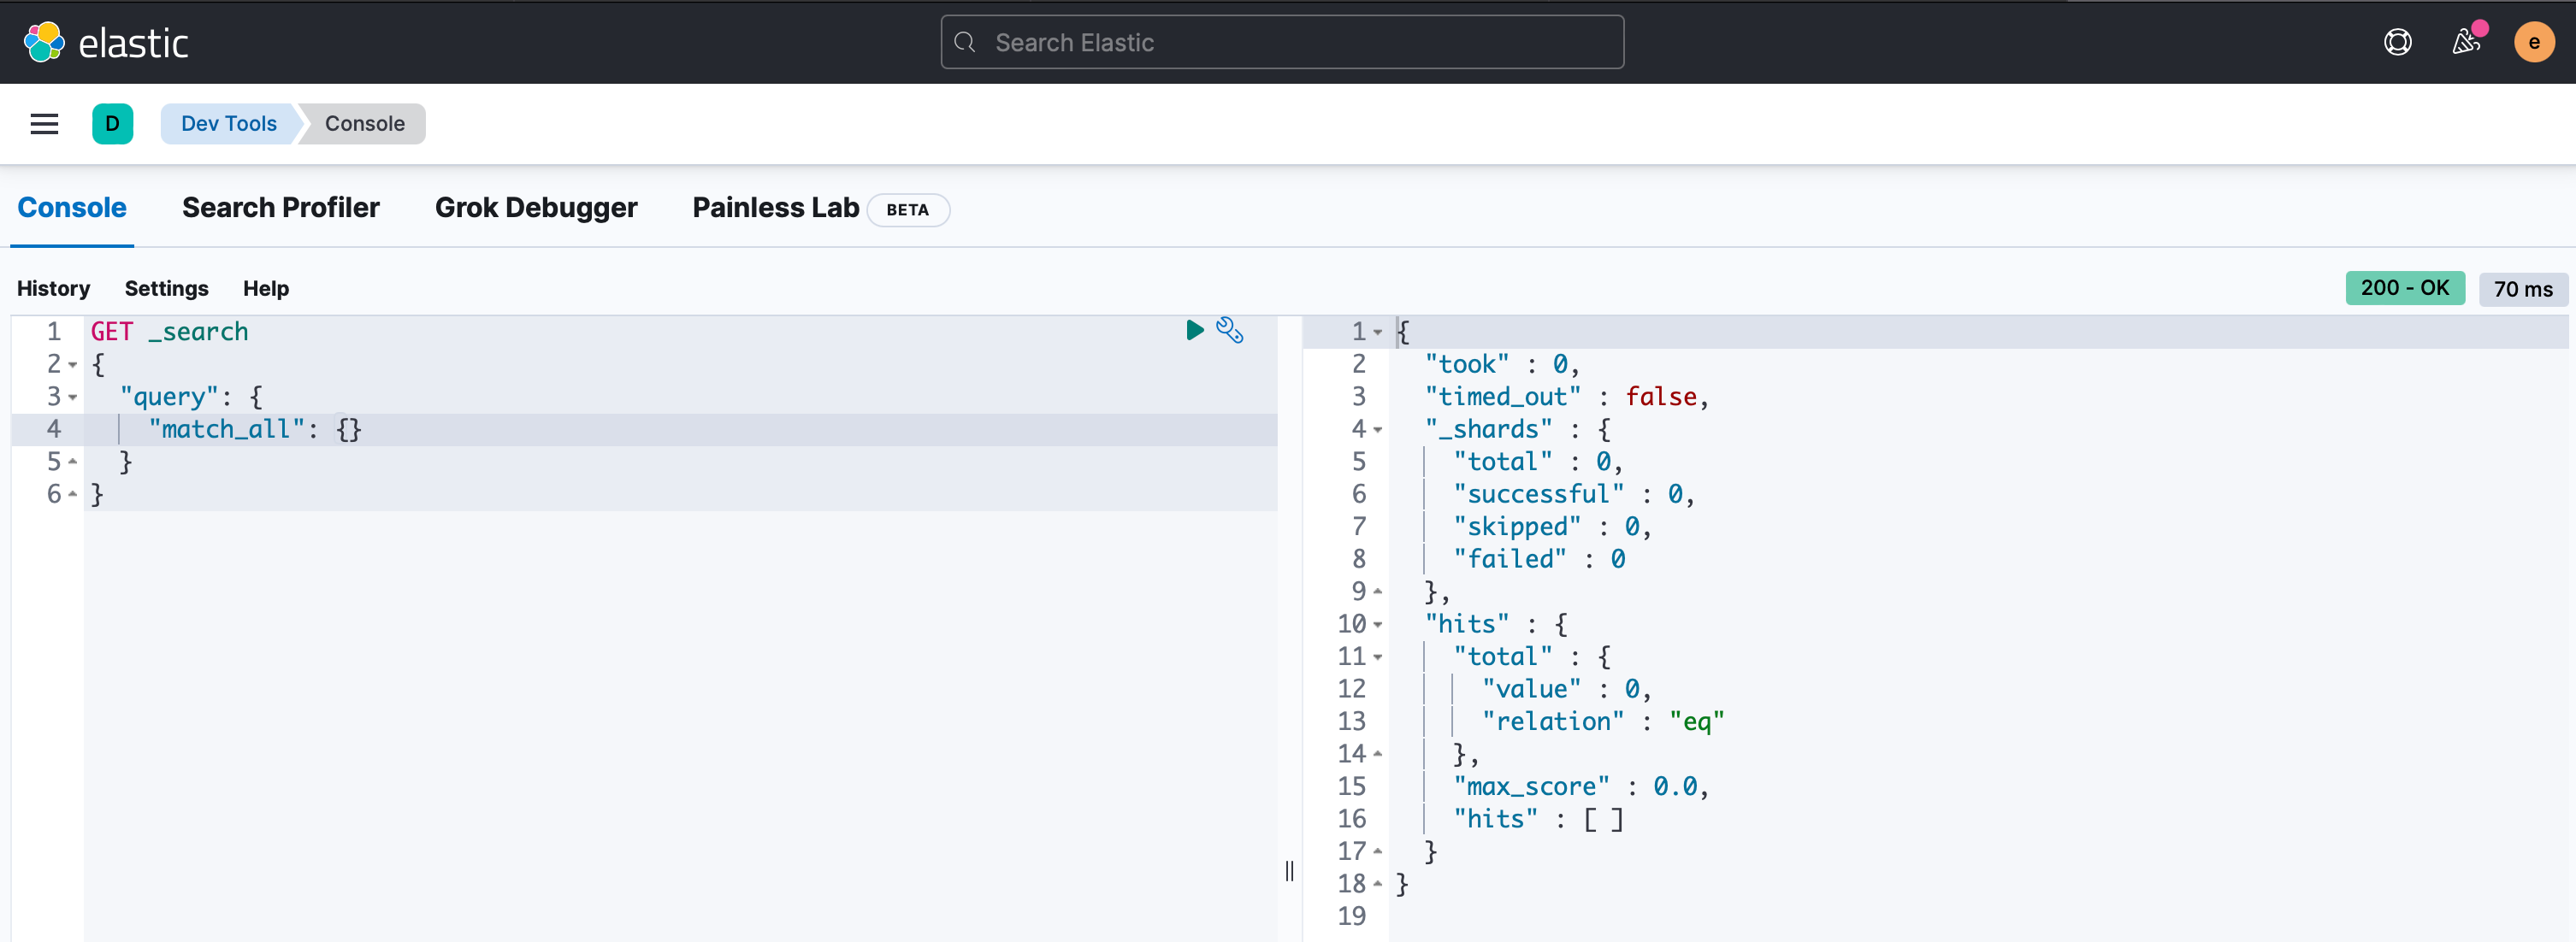Switch to the Search Profiler tab
Screen dimensions: 2576x942
pyautogui.click(x=280, y=208)
